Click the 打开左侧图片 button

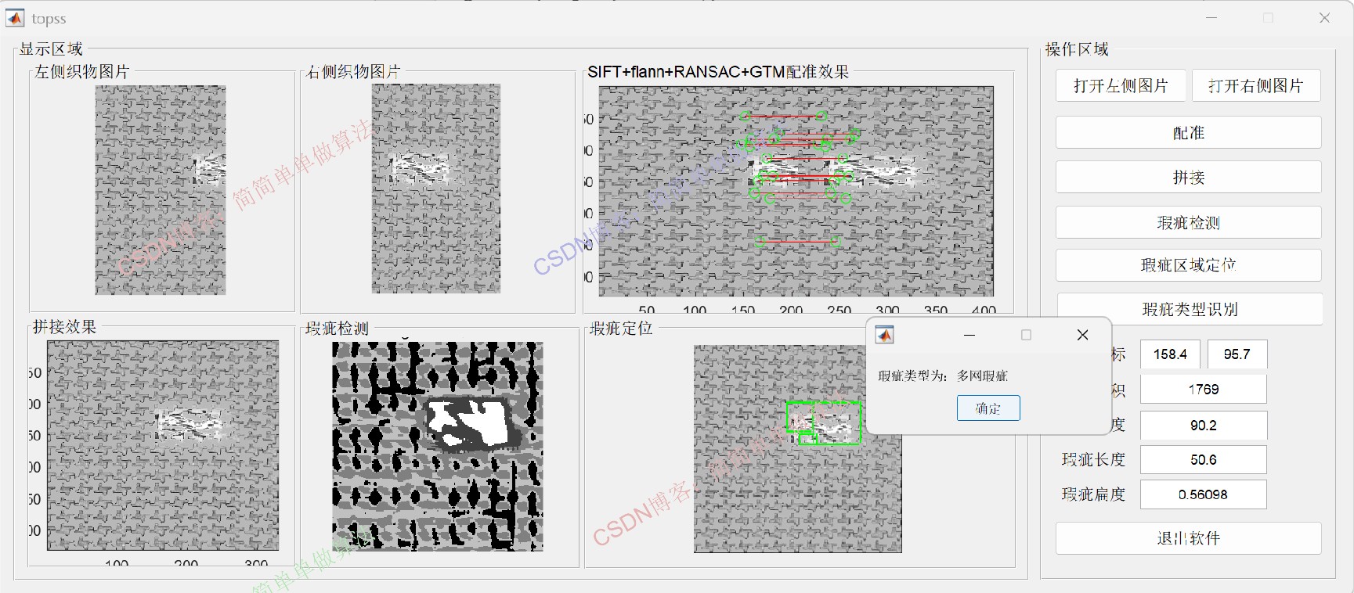[1121, 86]
